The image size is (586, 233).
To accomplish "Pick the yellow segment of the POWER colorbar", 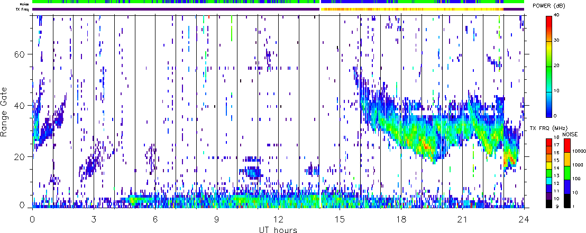I will pos(548,53).
